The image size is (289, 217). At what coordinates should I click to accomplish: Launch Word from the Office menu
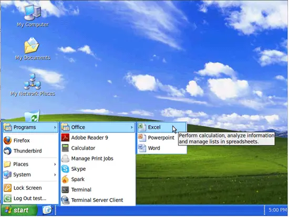[x=162, y=148]
